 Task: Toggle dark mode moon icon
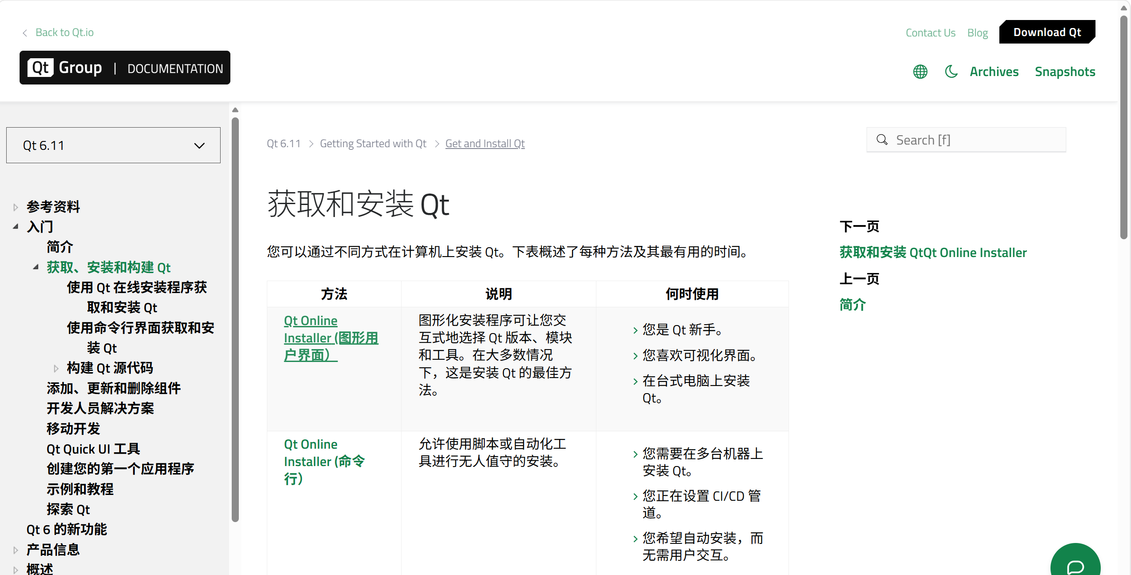click(x=951, y=72)
